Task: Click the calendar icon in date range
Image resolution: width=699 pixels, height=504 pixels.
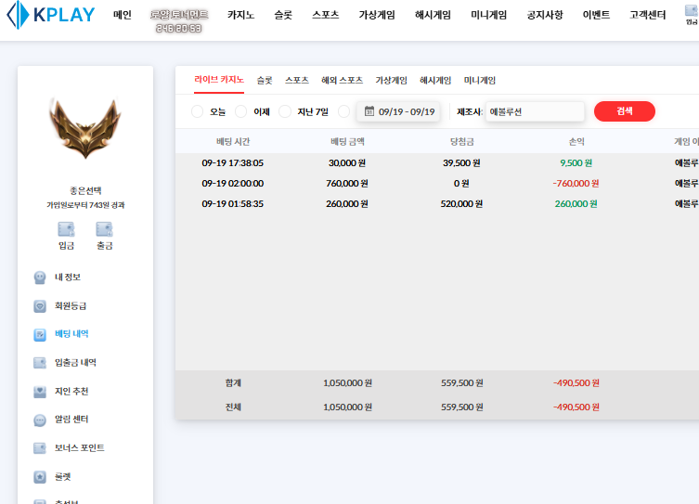Action: tap(369, 111)
